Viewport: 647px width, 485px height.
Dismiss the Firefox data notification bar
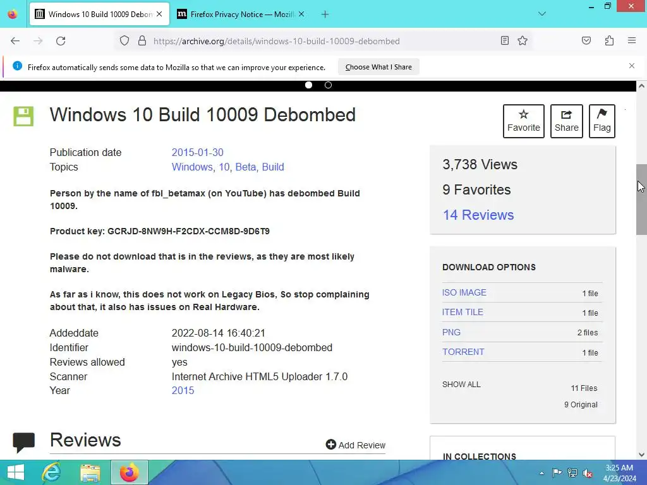pyautogui.click(x=631, y=66)
